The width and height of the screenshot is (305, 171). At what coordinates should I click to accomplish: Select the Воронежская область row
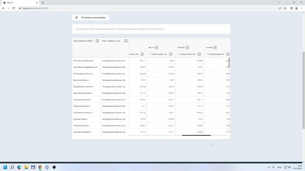151,93
